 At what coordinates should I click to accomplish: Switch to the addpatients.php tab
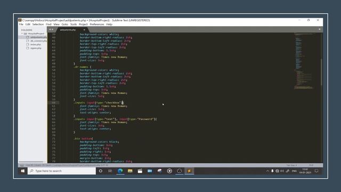[68, 30]
